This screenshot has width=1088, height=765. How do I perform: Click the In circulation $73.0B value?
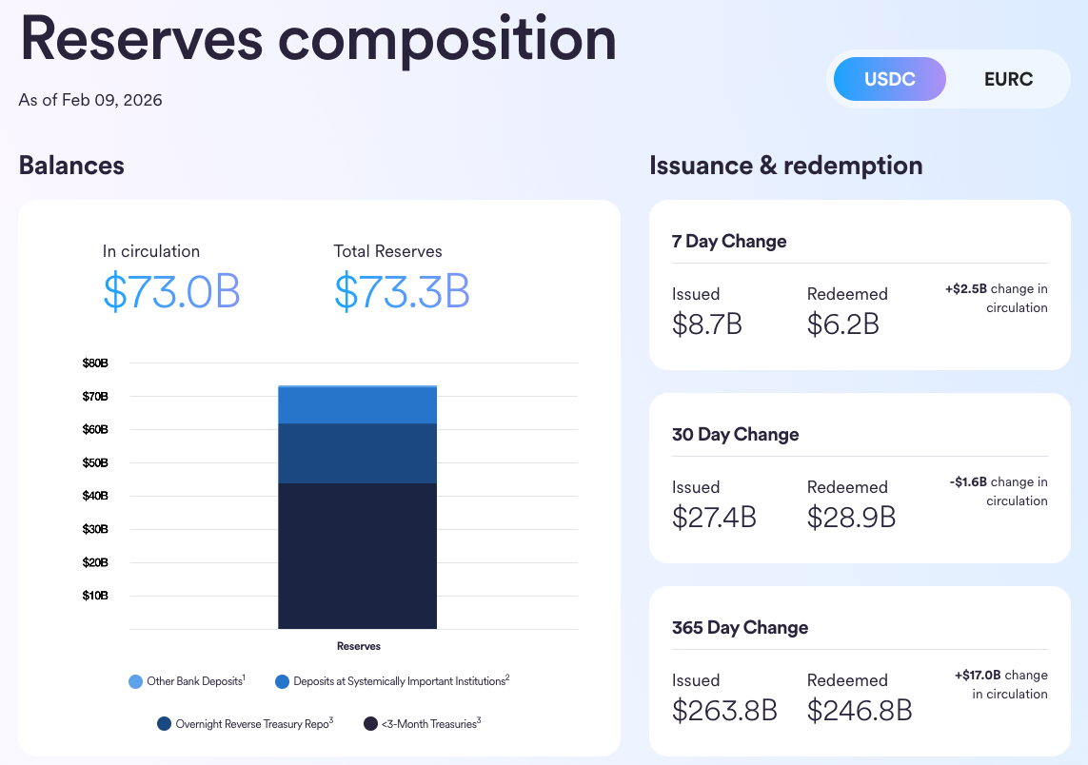coord(171,292)
